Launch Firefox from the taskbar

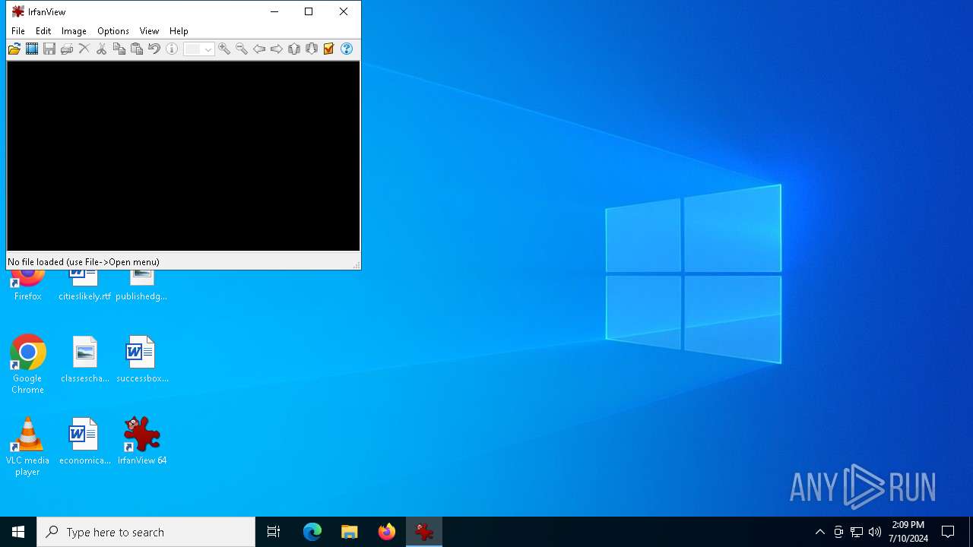(x=387, y=532)
